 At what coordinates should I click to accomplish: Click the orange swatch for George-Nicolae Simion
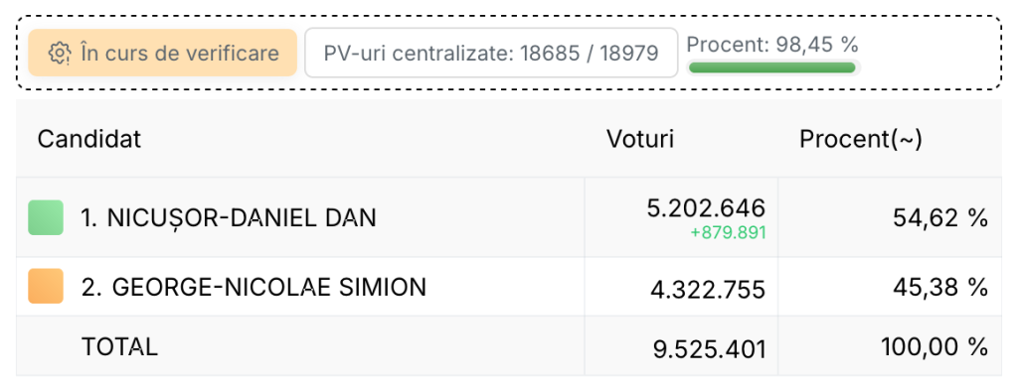click(x=46, y=286)
